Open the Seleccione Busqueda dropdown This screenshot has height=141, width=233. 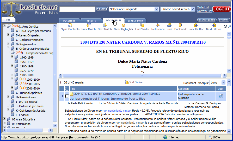pos(156,9)
